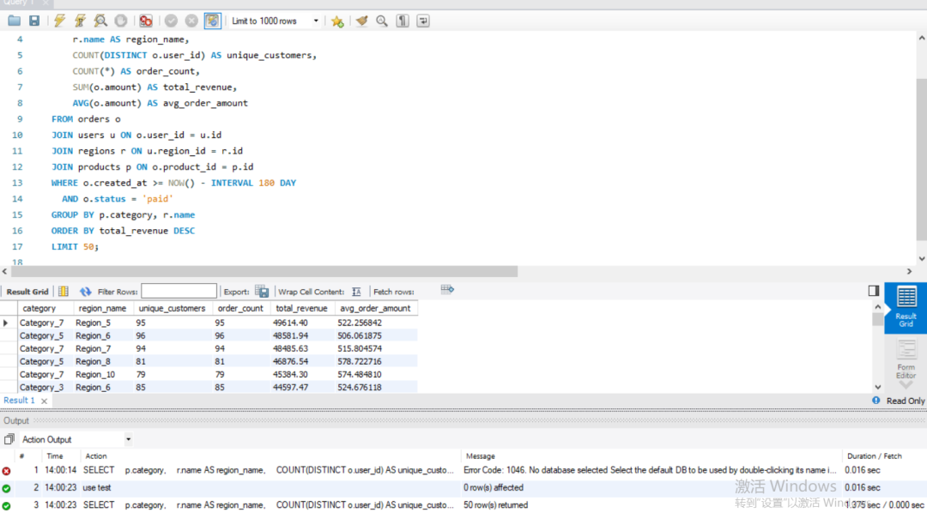
Task: Switch to Result Grid in the side panel
Action: coord(906,307)
